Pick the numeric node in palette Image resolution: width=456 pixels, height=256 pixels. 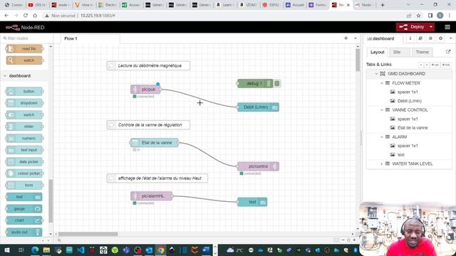(24, 139)
